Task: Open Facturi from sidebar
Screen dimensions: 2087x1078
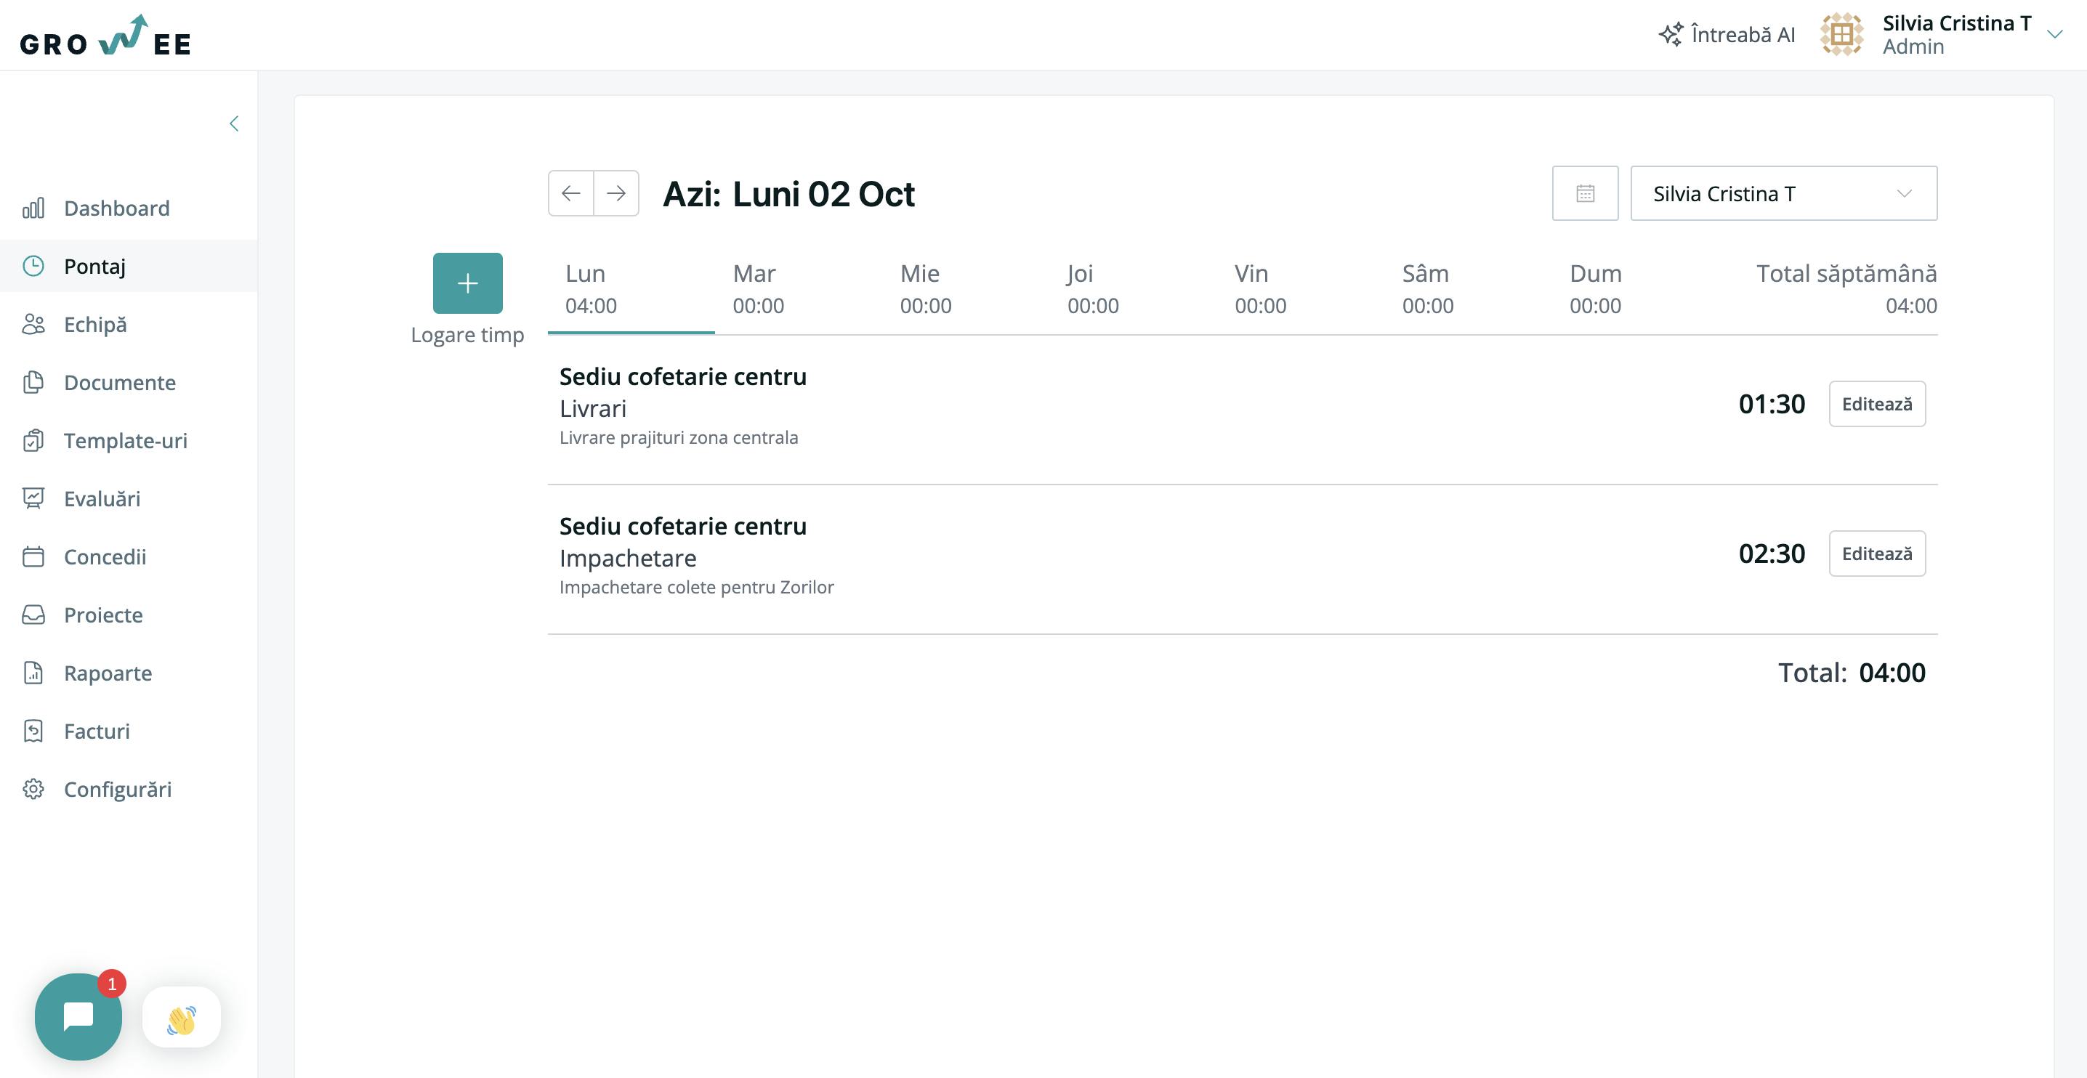Action: tap(95, 730)
